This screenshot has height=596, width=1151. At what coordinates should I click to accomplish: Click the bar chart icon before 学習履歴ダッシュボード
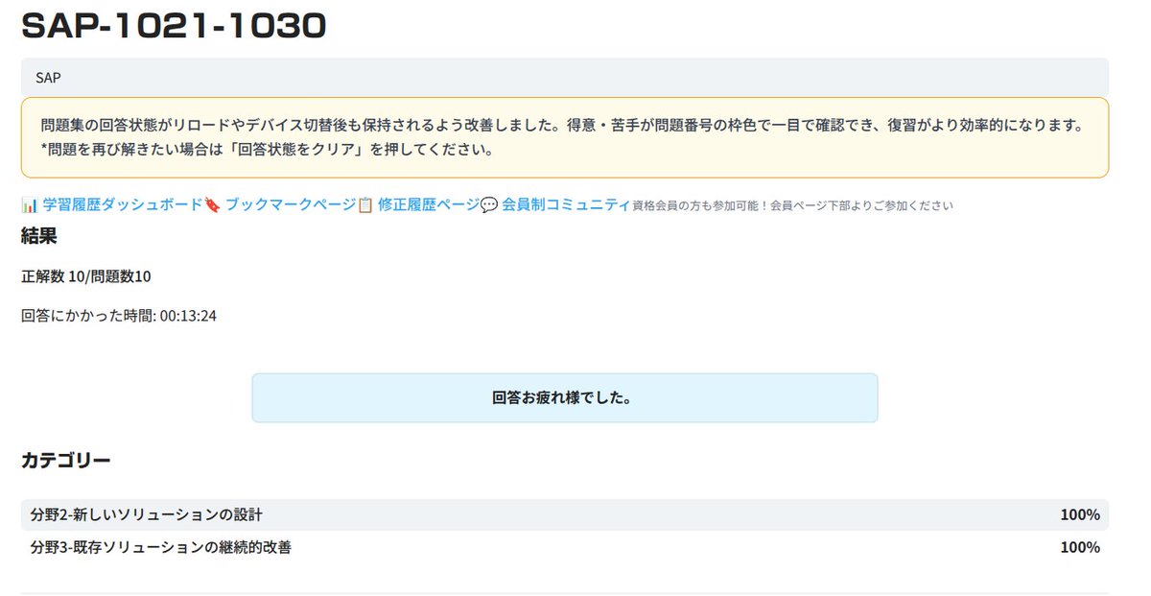[x=30, y=204]
